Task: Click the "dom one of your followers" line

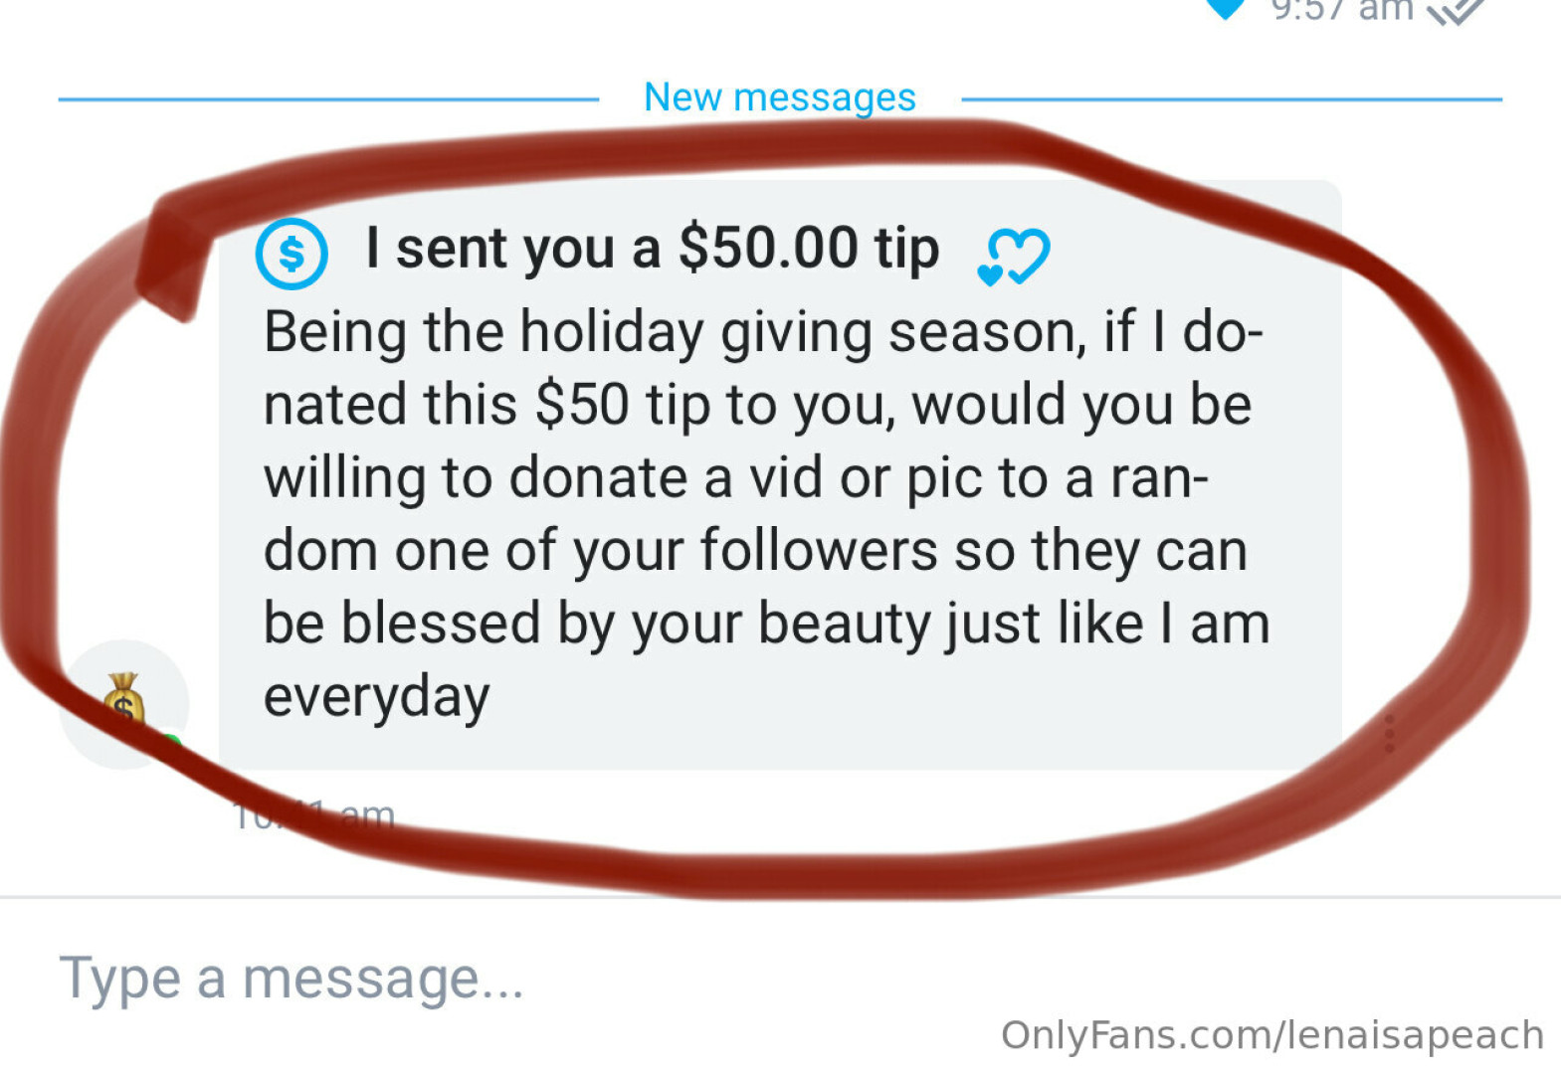Action: 754,551
